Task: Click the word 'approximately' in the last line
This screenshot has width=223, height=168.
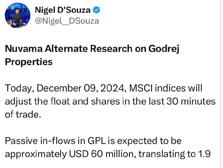Action: pos(36,154)
